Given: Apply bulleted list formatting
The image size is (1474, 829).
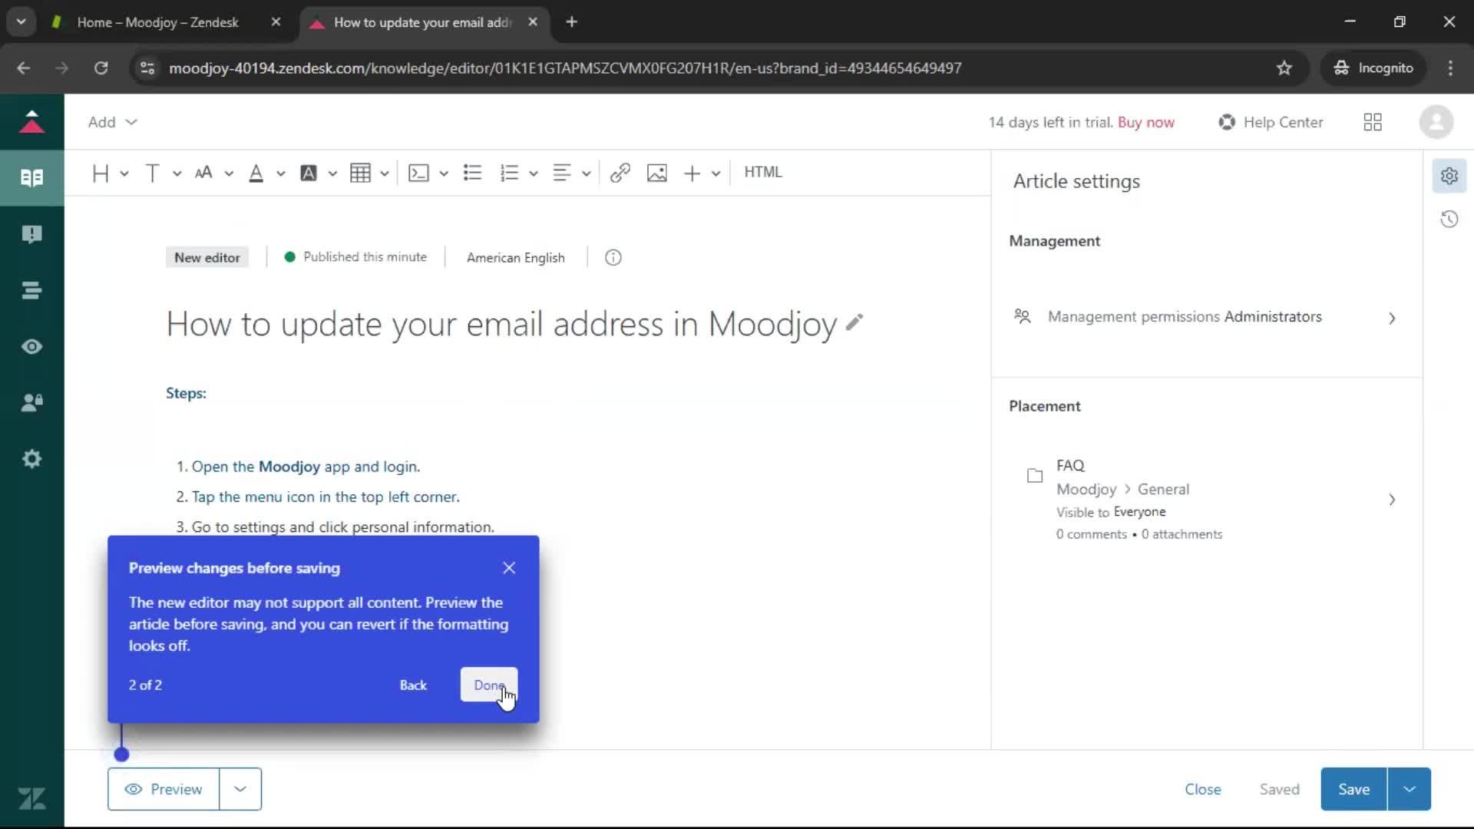Looking at the screenshot, I should pyautogui.click(x=473, y=173).
